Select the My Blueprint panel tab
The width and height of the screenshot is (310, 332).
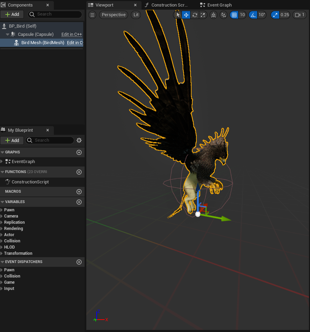point(20,130)
